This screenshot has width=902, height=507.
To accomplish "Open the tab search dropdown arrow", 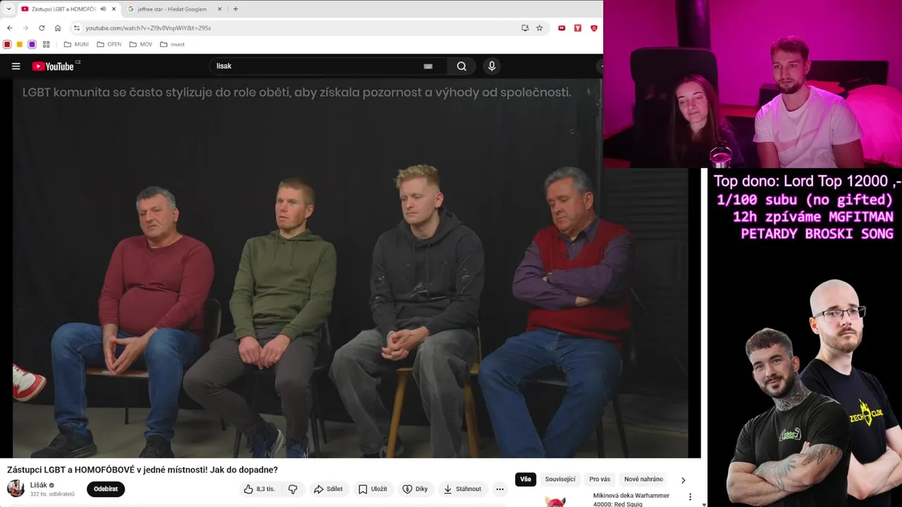I will [8, 9].
